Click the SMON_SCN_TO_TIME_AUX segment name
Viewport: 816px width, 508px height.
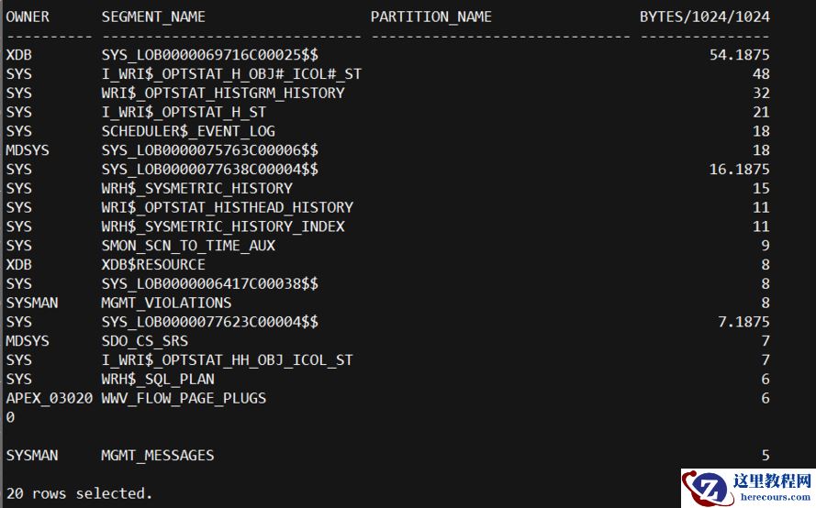(x=188, y=245)
